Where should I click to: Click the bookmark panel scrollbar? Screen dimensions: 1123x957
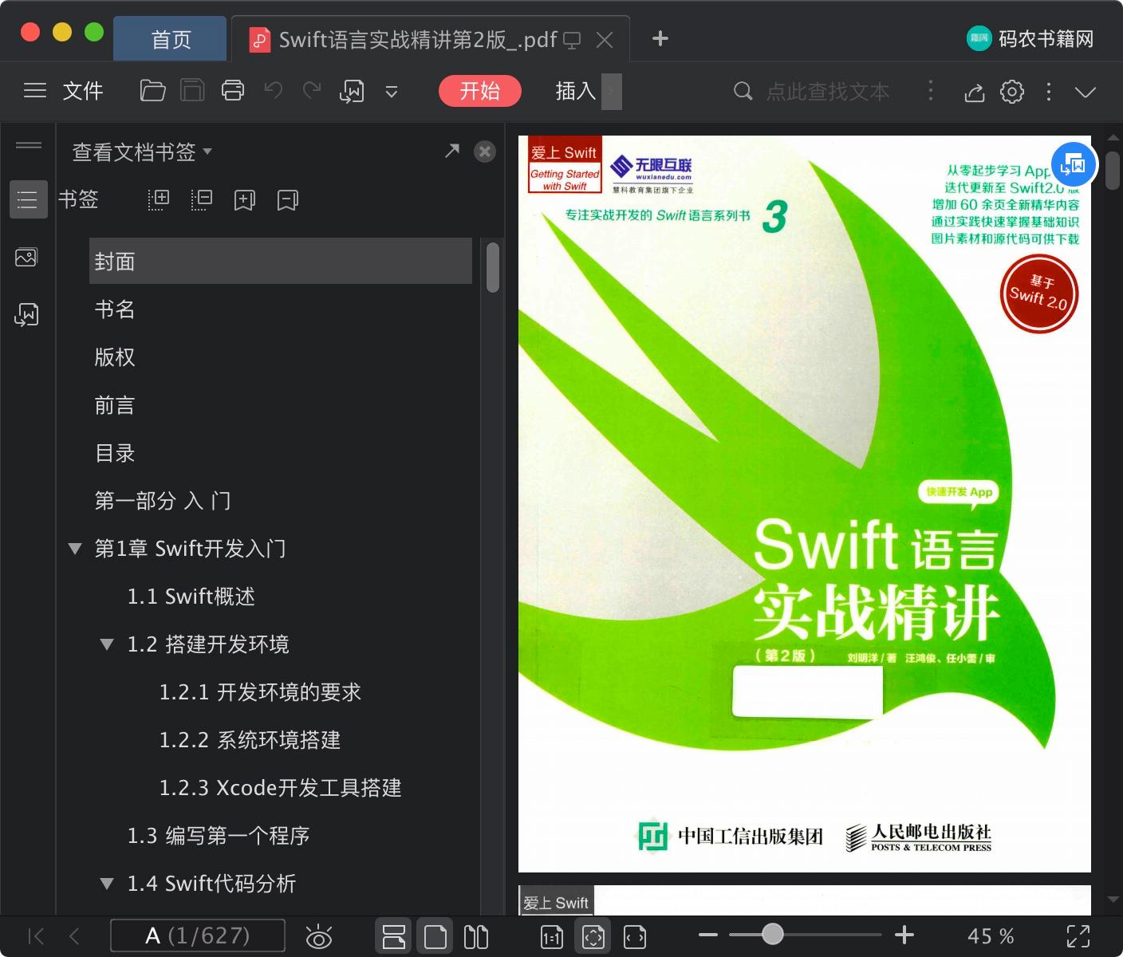point(493,267)
